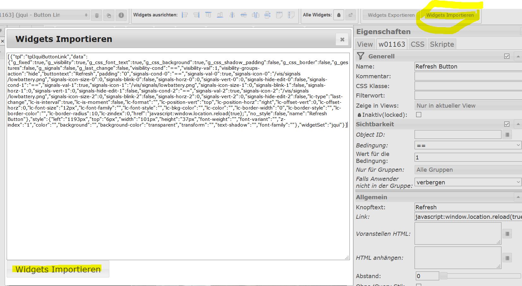
Task: Center widgets vertically
Action: click(x=244, y=15)
